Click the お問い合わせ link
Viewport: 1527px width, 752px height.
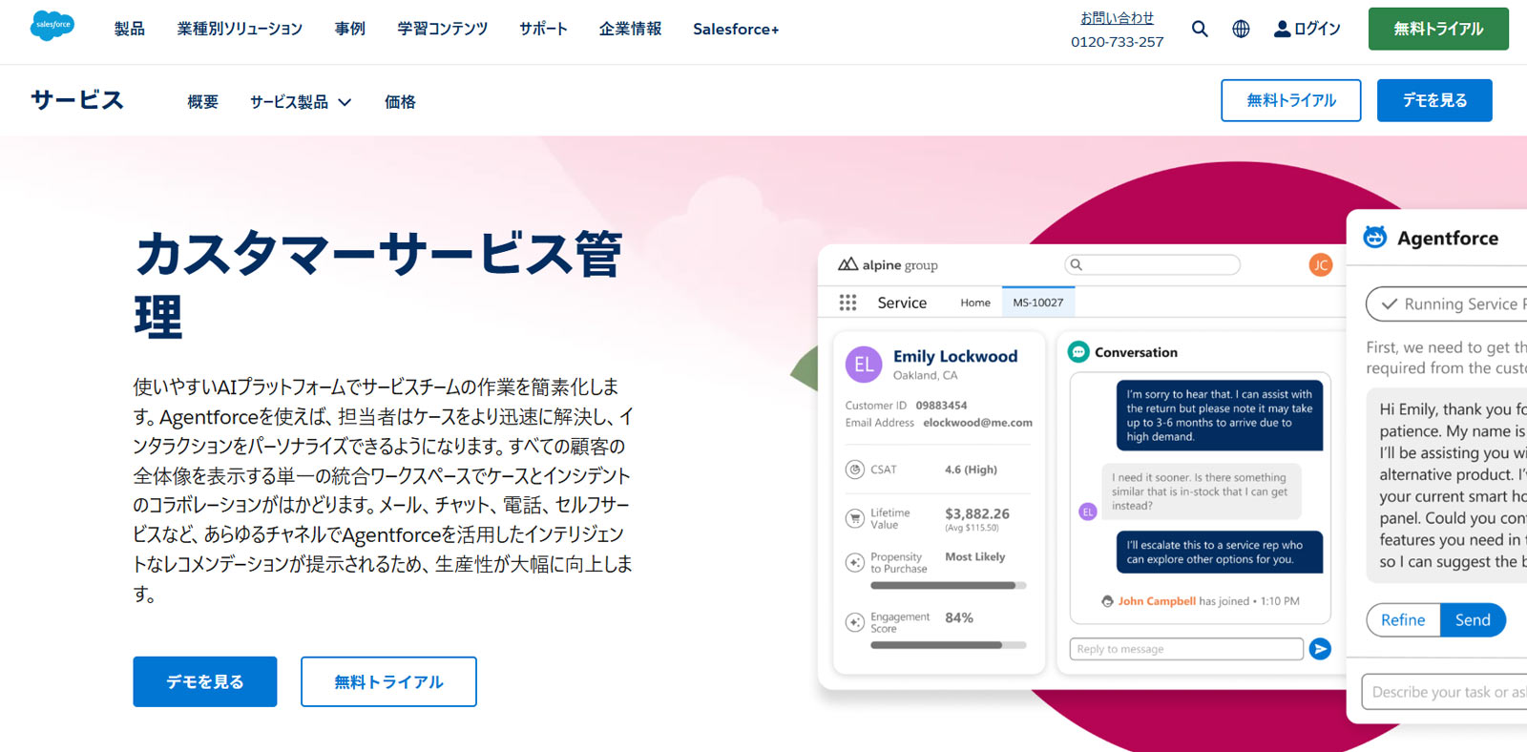(x=1117, y=18)
